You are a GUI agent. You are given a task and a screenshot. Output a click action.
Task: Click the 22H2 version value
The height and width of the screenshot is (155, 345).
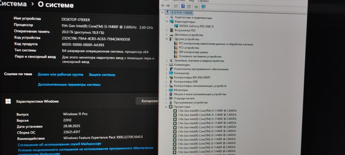(x=67, y=120)
